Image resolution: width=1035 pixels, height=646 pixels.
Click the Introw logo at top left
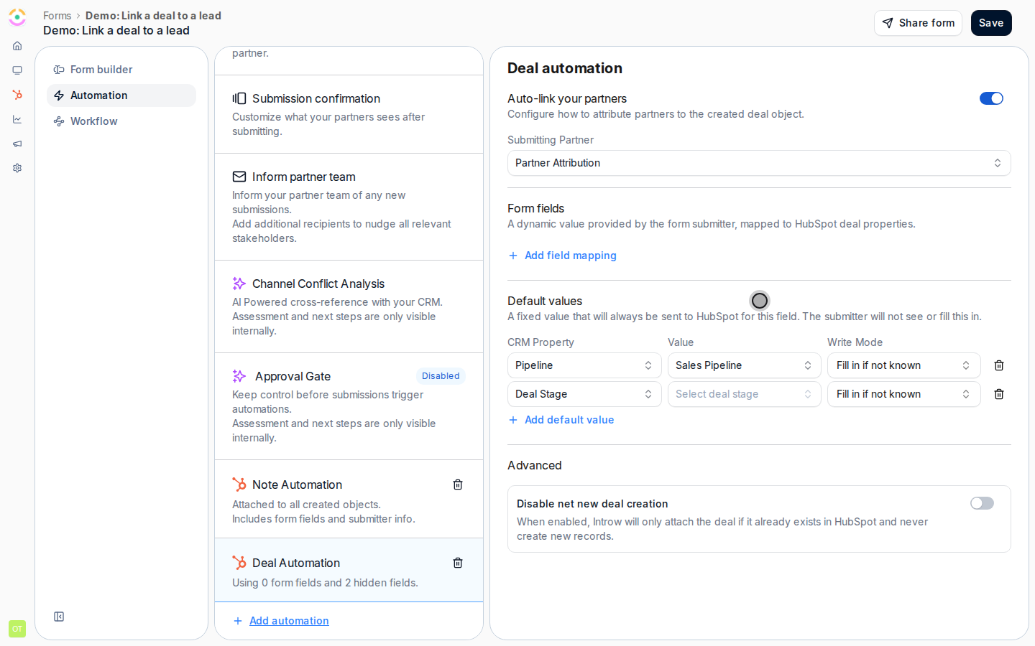click(x=17, y=17)
